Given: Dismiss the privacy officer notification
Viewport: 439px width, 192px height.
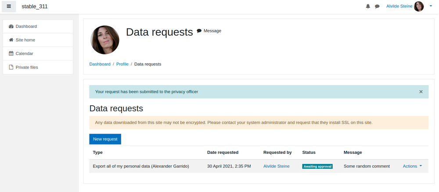Looking at the screenshot, I should pos(421,92).
